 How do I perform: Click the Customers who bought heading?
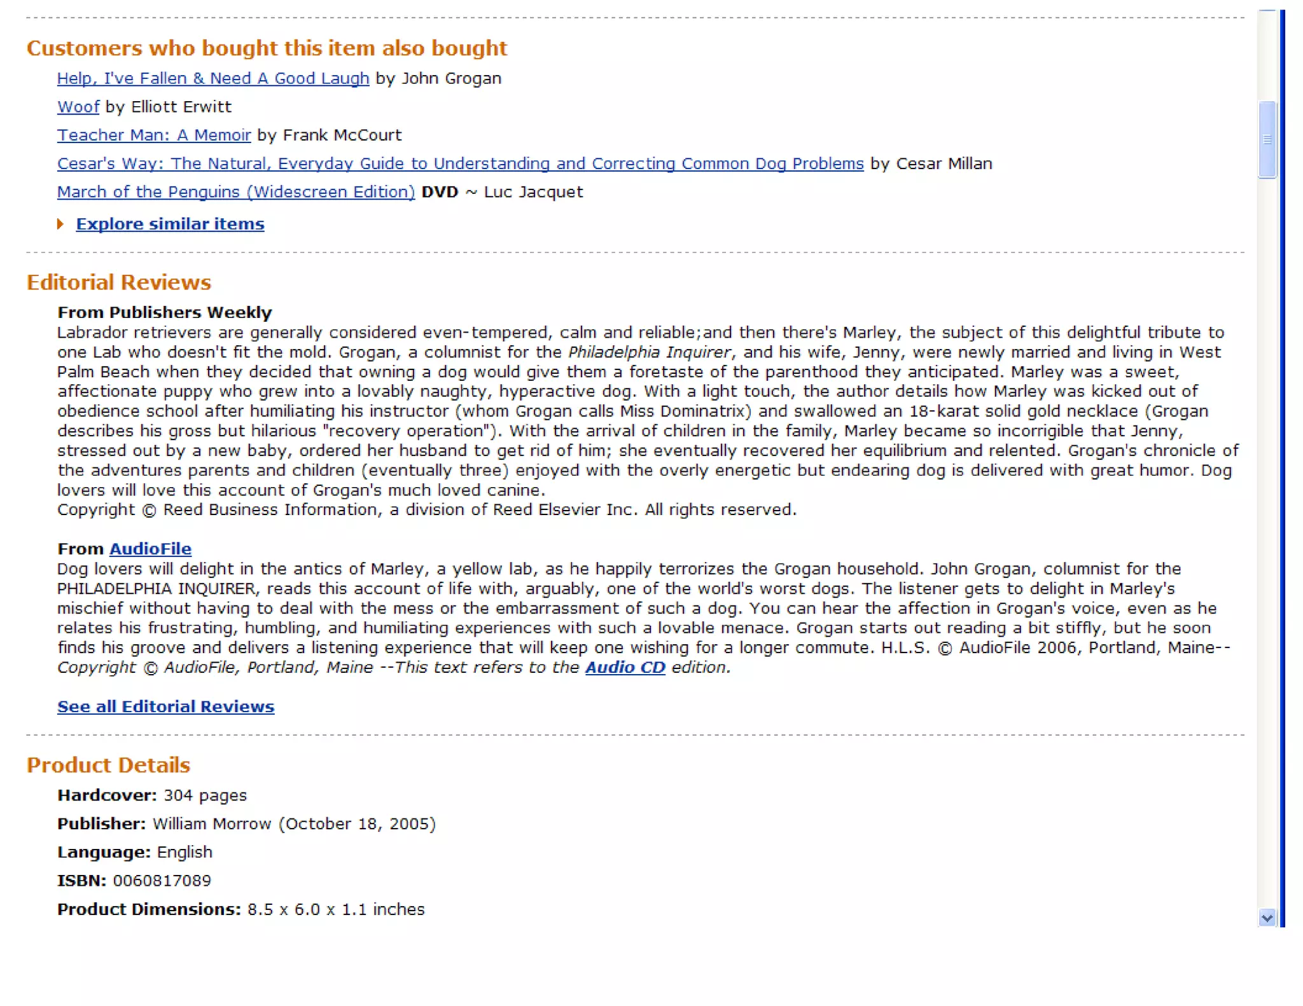coord(267,48)
